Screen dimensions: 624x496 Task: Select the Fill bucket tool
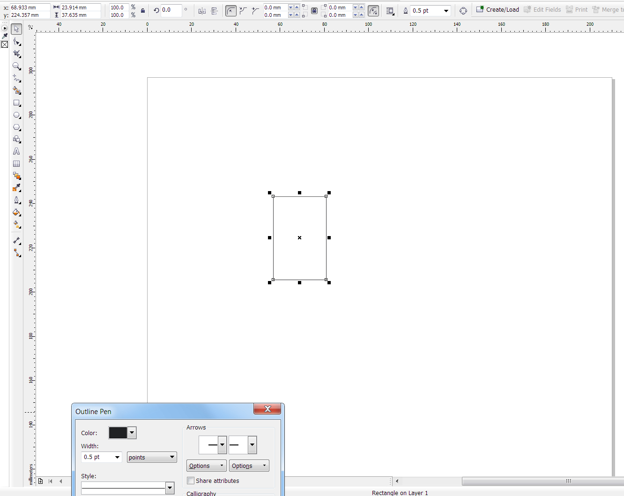click(16, 212)
